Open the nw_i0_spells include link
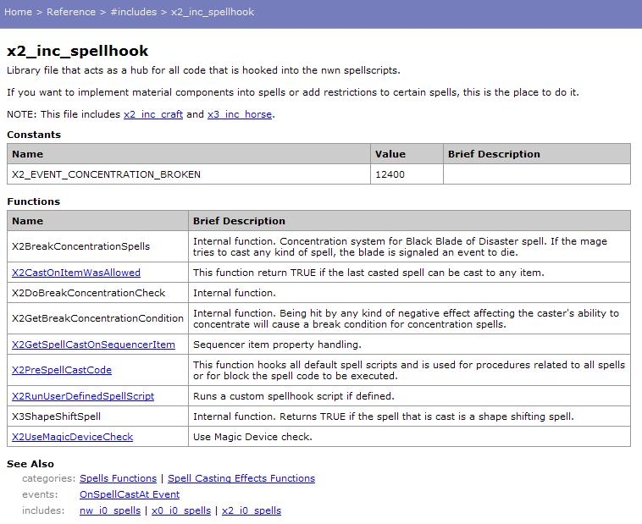Viewport: 642px width, 524px height. click(110, 510)
